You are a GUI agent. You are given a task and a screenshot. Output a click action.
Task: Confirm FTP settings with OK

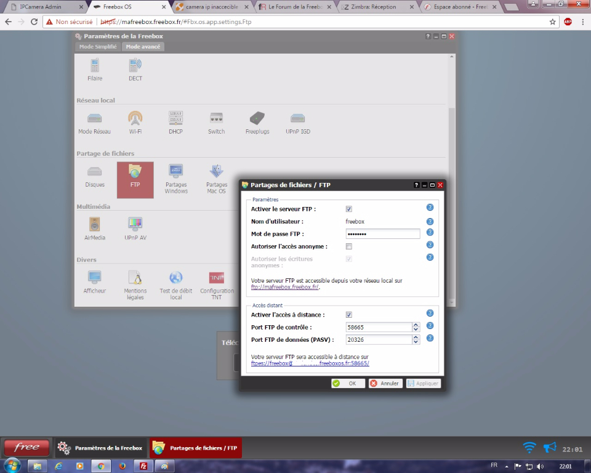click(x=348, y=383)
